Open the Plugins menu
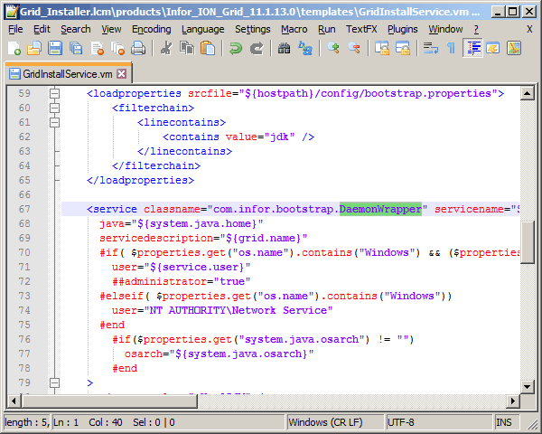 [403, 29]
